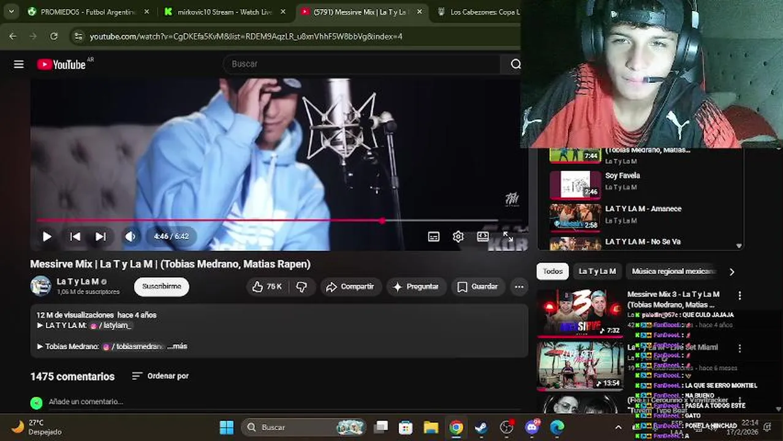The image size is (783, 441).
Task: Show hidden system tray icons chevron
Action: coord(618,428)
